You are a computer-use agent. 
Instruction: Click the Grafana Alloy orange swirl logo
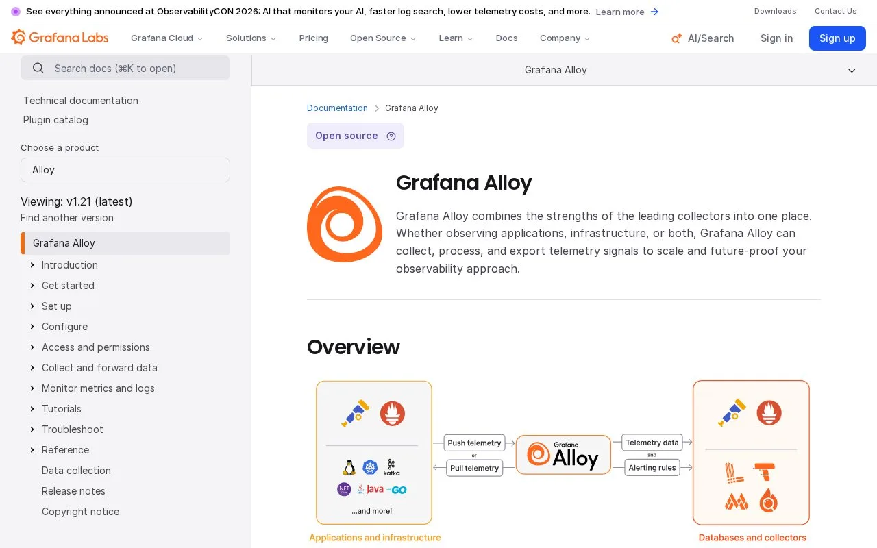pyautogui.click(x=345, y=224)
